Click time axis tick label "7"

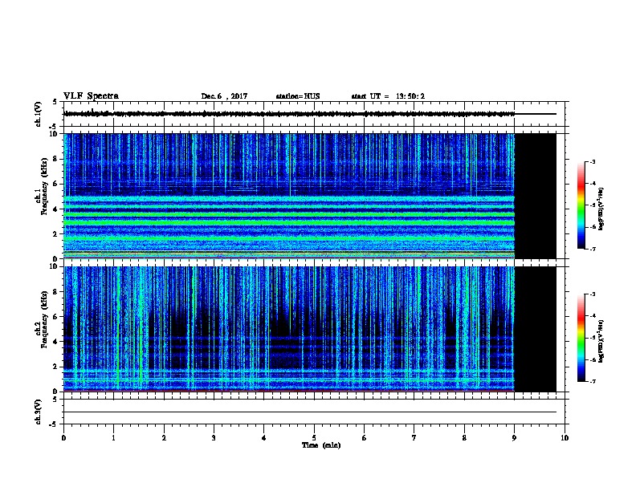tap(414, 437)
